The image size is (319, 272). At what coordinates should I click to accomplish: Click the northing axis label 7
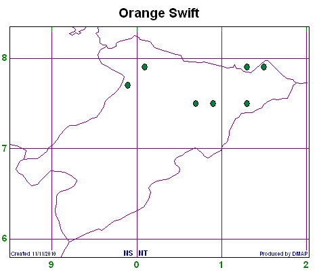4,148
